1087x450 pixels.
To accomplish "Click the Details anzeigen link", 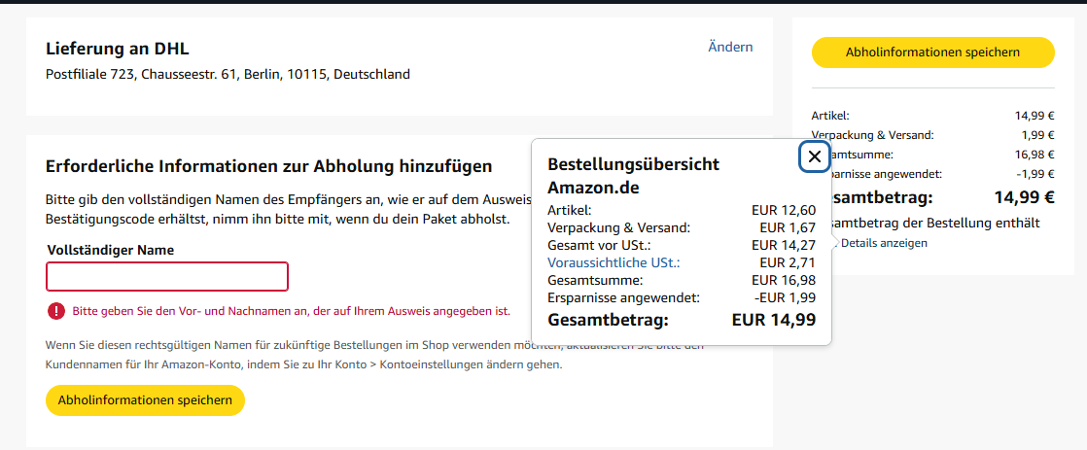I will click(x=884, y=243).
